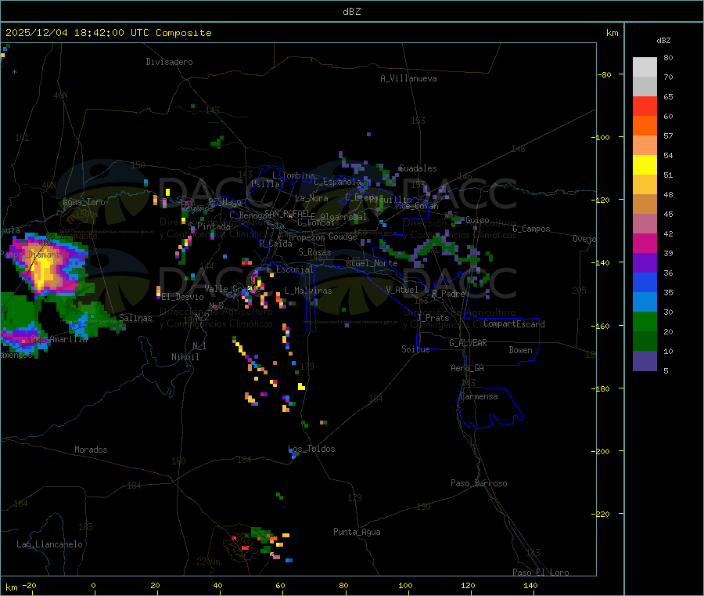Select the Atuel_Norte label
The image size is (704, 596).
pyautogui.click(x=372, y=263)
